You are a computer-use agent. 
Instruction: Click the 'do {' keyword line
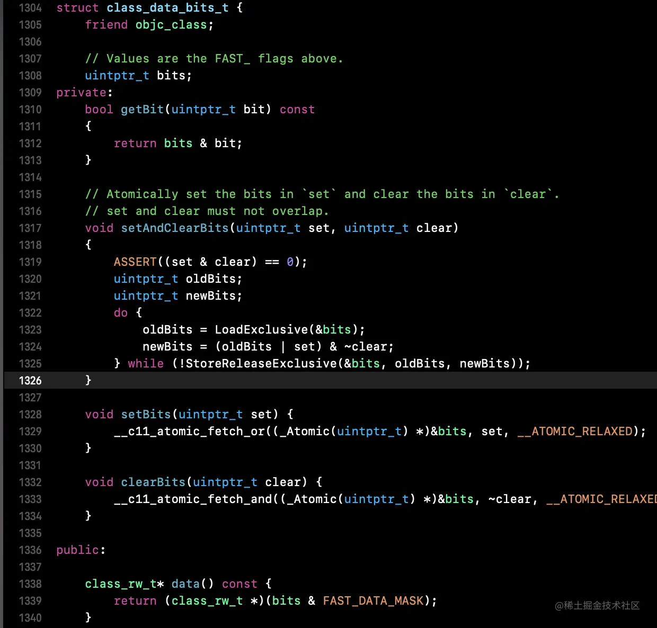(x=128, y=313)
